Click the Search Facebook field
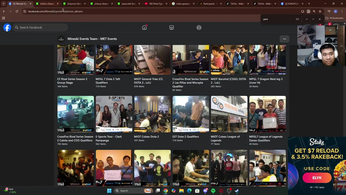Viewport: 346px width, 195px height. (x=41, y=27)
